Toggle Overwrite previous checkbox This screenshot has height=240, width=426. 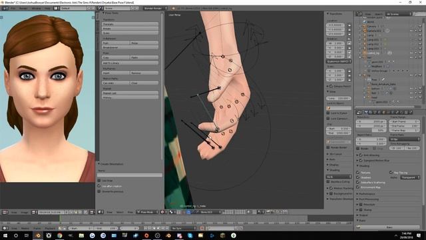[99, 191]
